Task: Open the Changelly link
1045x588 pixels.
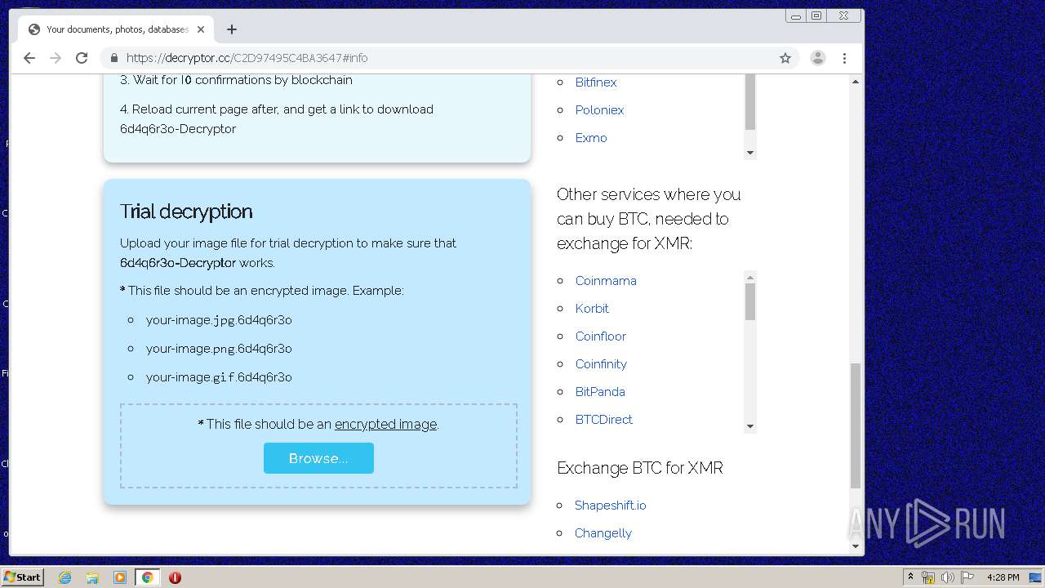Action: (x=603, y=533)
